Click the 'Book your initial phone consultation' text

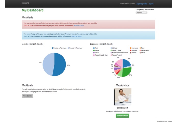[x=122, y=111]
